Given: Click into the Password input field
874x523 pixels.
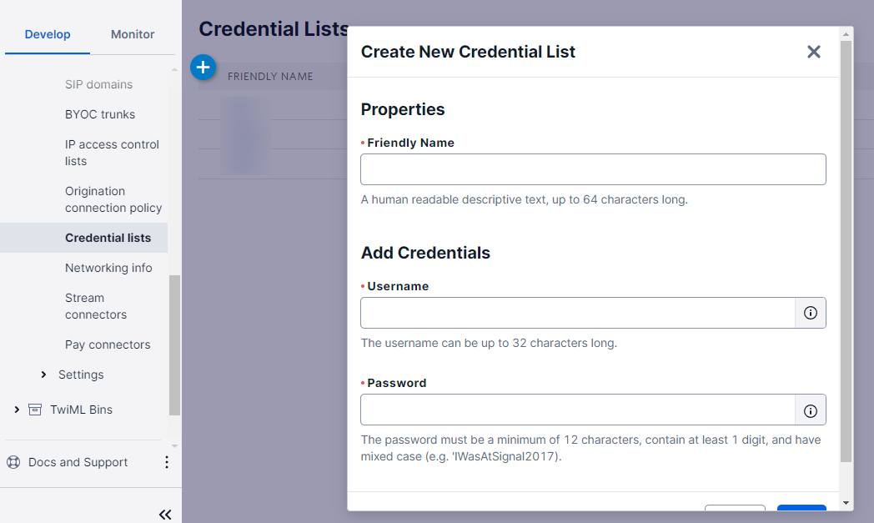Looking at the screenshot, I should (577, 410).
